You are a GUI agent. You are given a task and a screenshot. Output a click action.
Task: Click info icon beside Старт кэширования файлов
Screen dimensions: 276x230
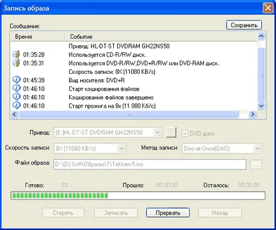(x=17, y=89)
